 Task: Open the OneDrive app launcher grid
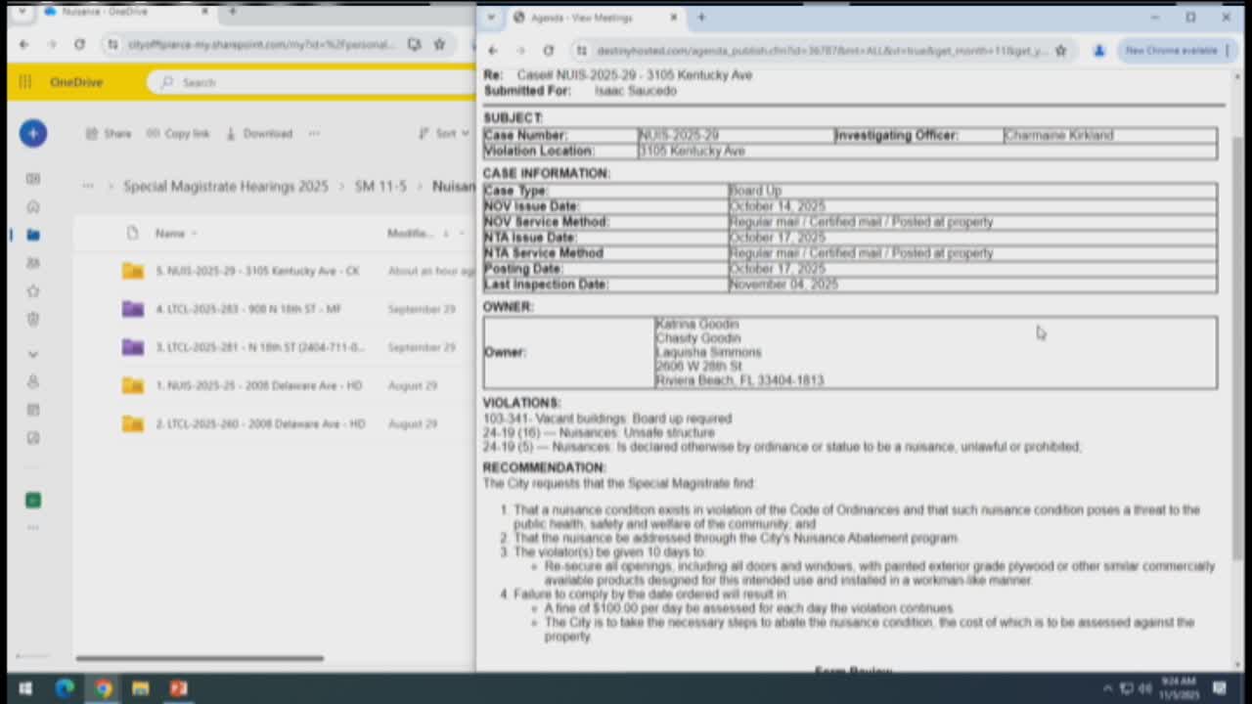point(25,82)
